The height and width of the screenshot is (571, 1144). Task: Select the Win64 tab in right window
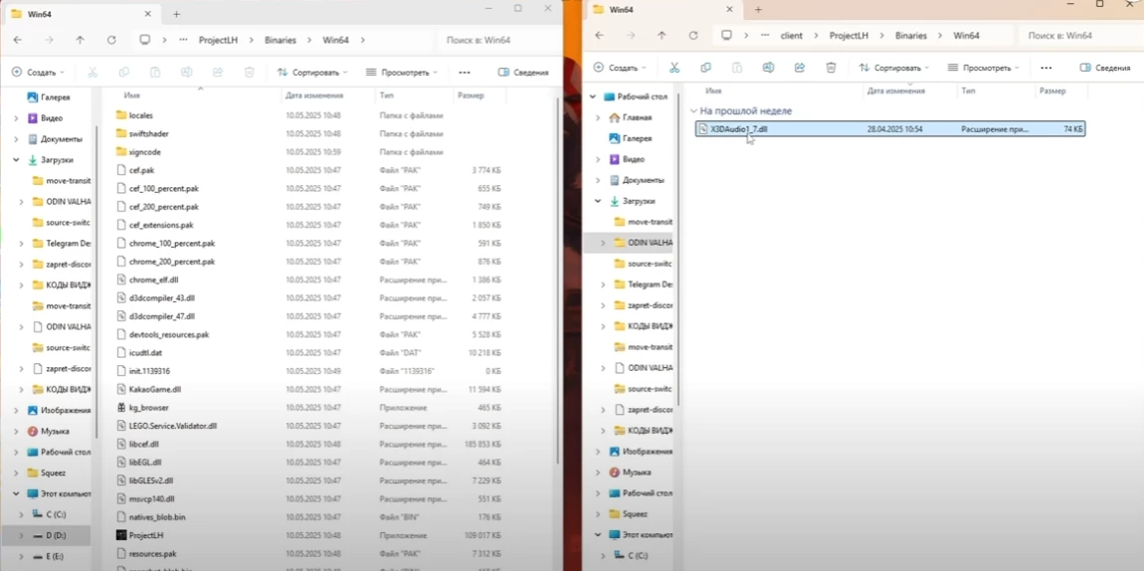[657, 10]
